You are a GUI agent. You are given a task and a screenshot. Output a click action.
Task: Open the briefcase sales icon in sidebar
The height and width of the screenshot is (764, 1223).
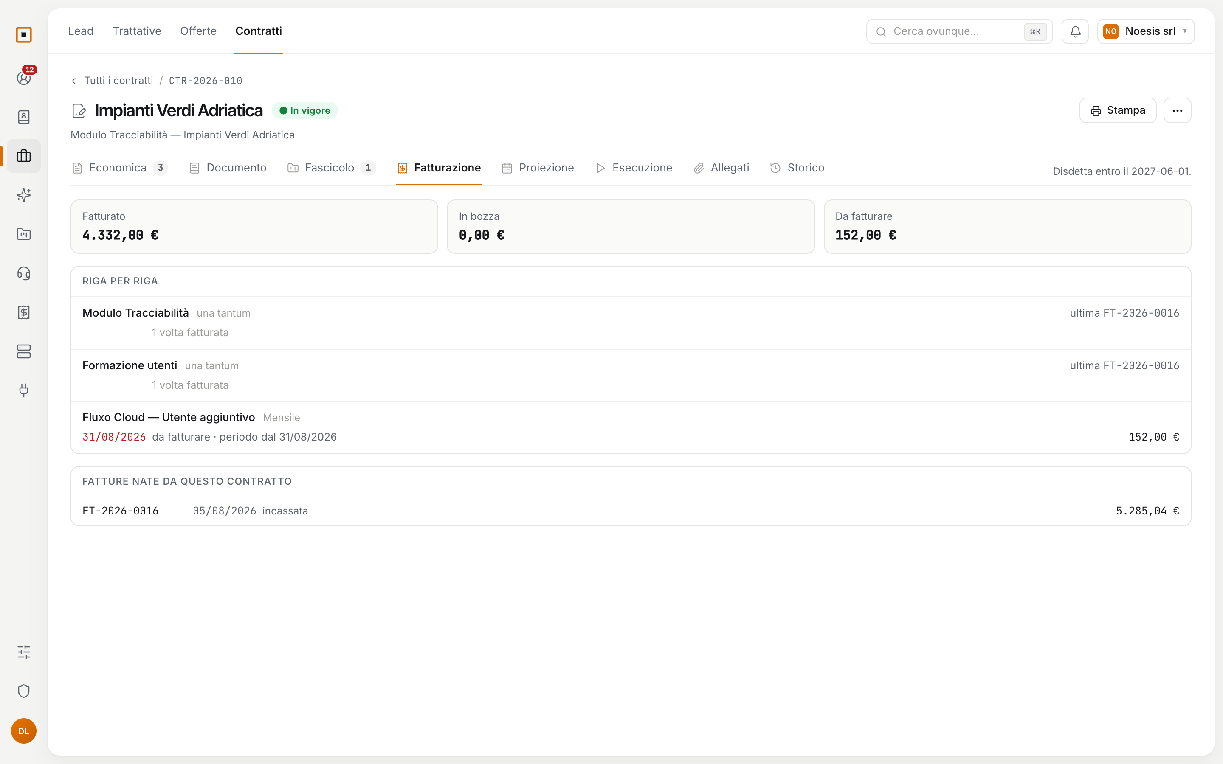pos(24,156)
